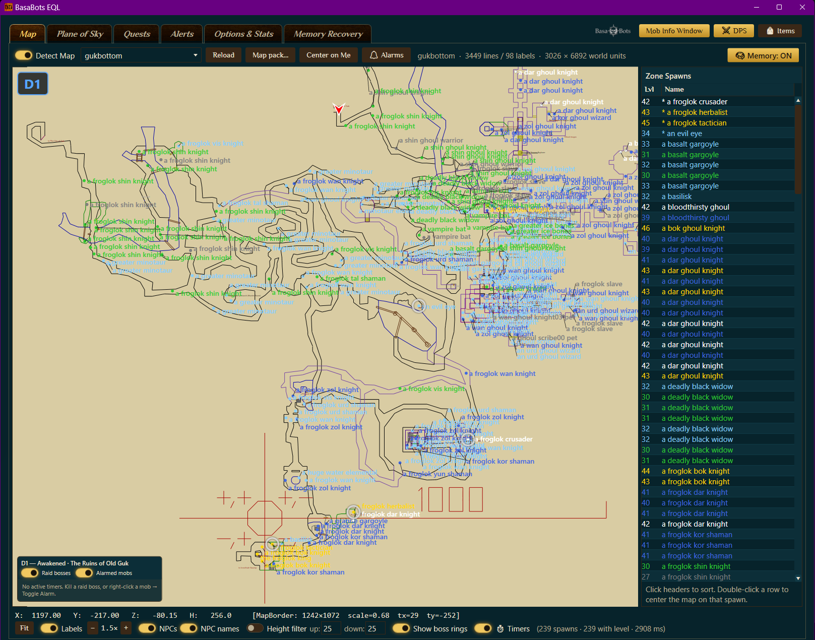The image size is (815, 640).
Task: Select level 30 'a froglok shin knight' row
Action: 718,566
